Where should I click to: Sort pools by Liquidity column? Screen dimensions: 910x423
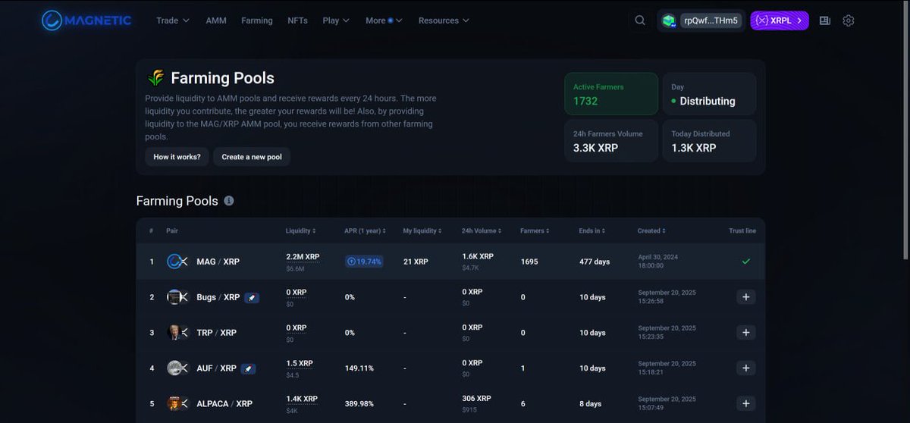click(300, 230)
